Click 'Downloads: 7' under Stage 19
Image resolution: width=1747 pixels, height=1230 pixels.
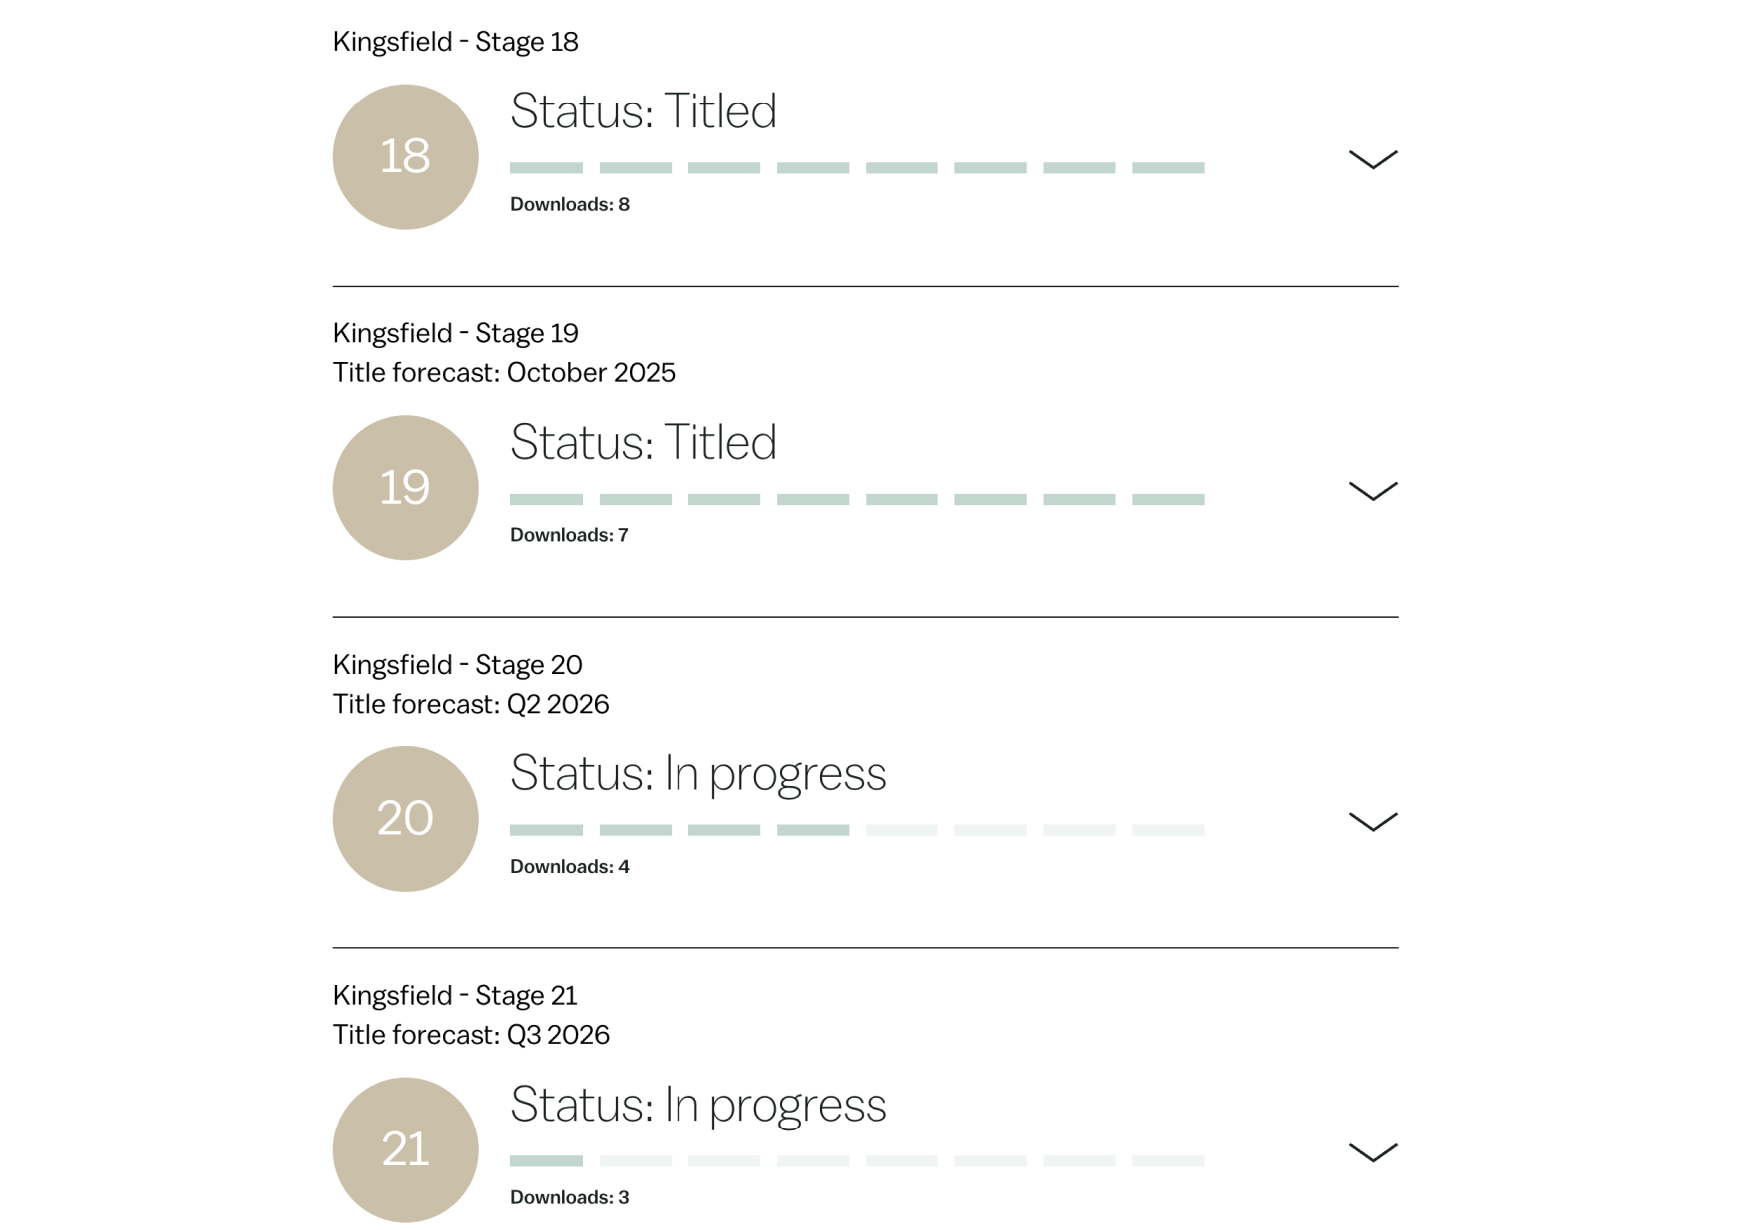click(x=568, y=535)
